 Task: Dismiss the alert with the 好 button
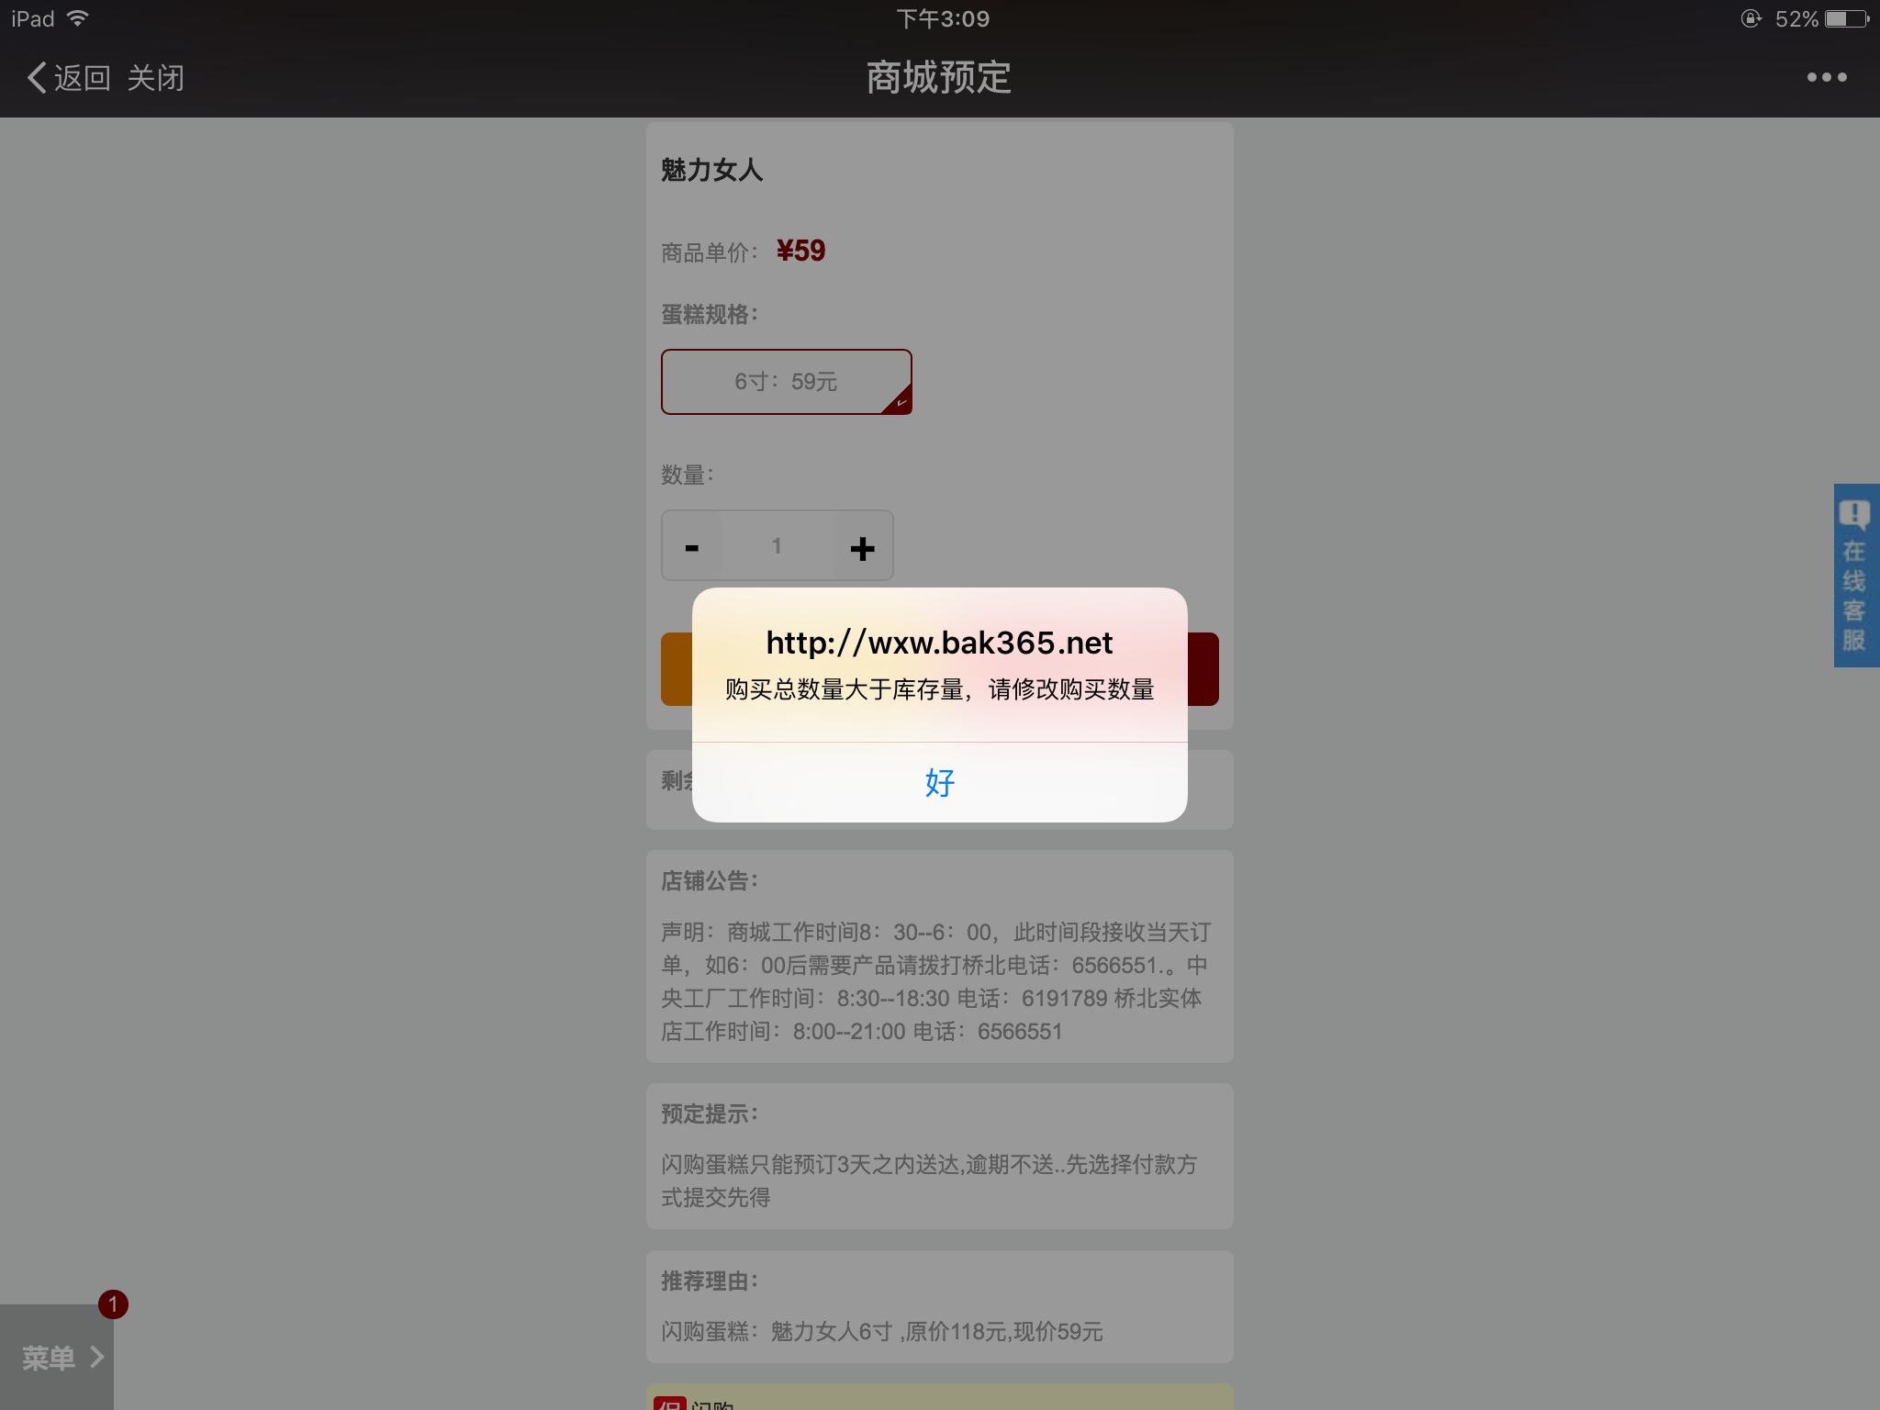pos(940,782)
